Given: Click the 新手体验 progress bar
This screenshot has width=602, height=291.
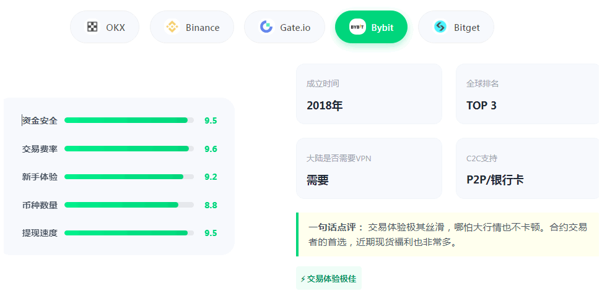Looking at the screenshot, I should [x=129, y=177].
